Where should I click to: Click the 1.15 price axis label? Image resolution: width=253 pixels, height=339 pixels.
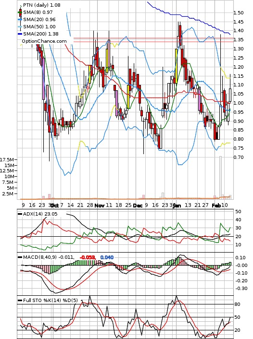click(x=239, y=76)
